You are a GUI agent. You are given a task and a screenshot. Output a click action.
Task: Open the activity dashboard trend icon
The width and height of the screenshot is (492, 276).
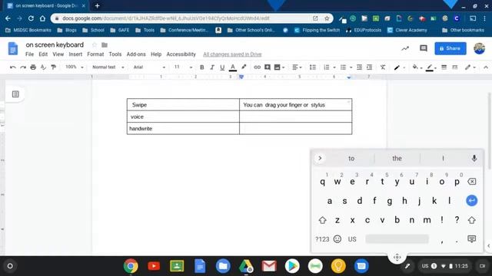(x=405, y=48)
